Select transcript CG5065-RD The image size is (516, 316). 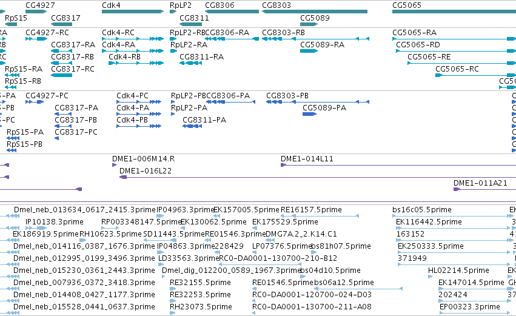418,45
